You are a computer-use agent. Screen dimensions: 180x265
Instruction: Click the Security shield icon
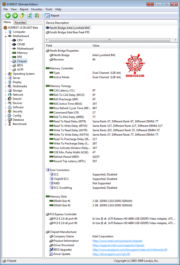10,111
